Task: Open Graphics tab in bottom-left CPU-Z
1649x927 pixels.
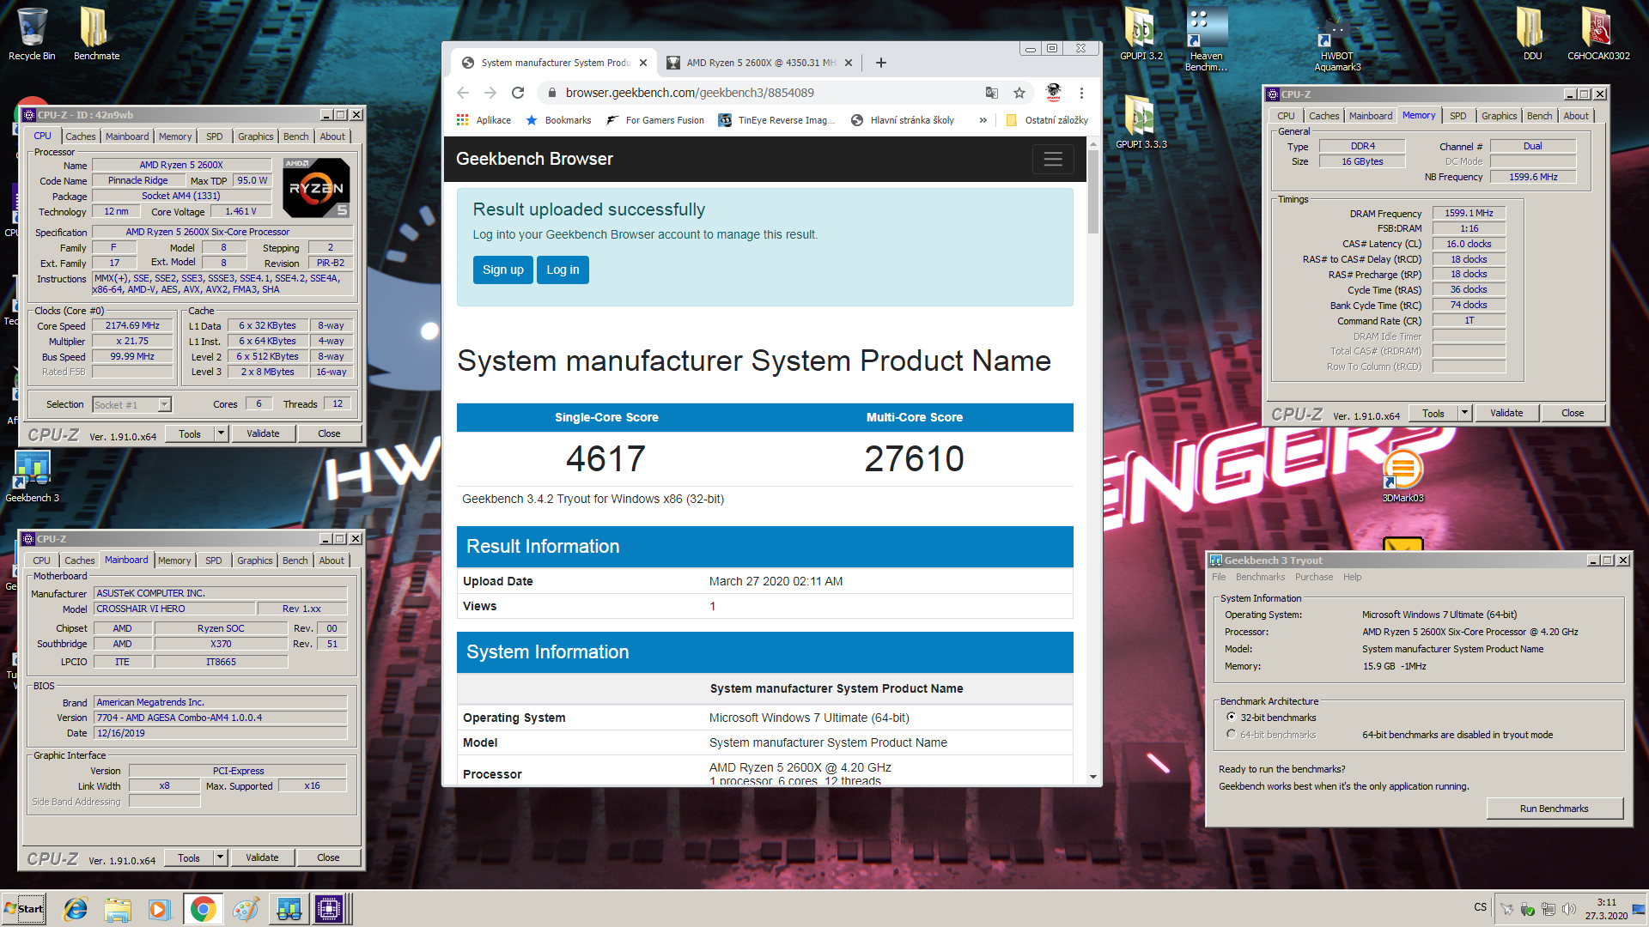Action: click(x=255, y=560)
